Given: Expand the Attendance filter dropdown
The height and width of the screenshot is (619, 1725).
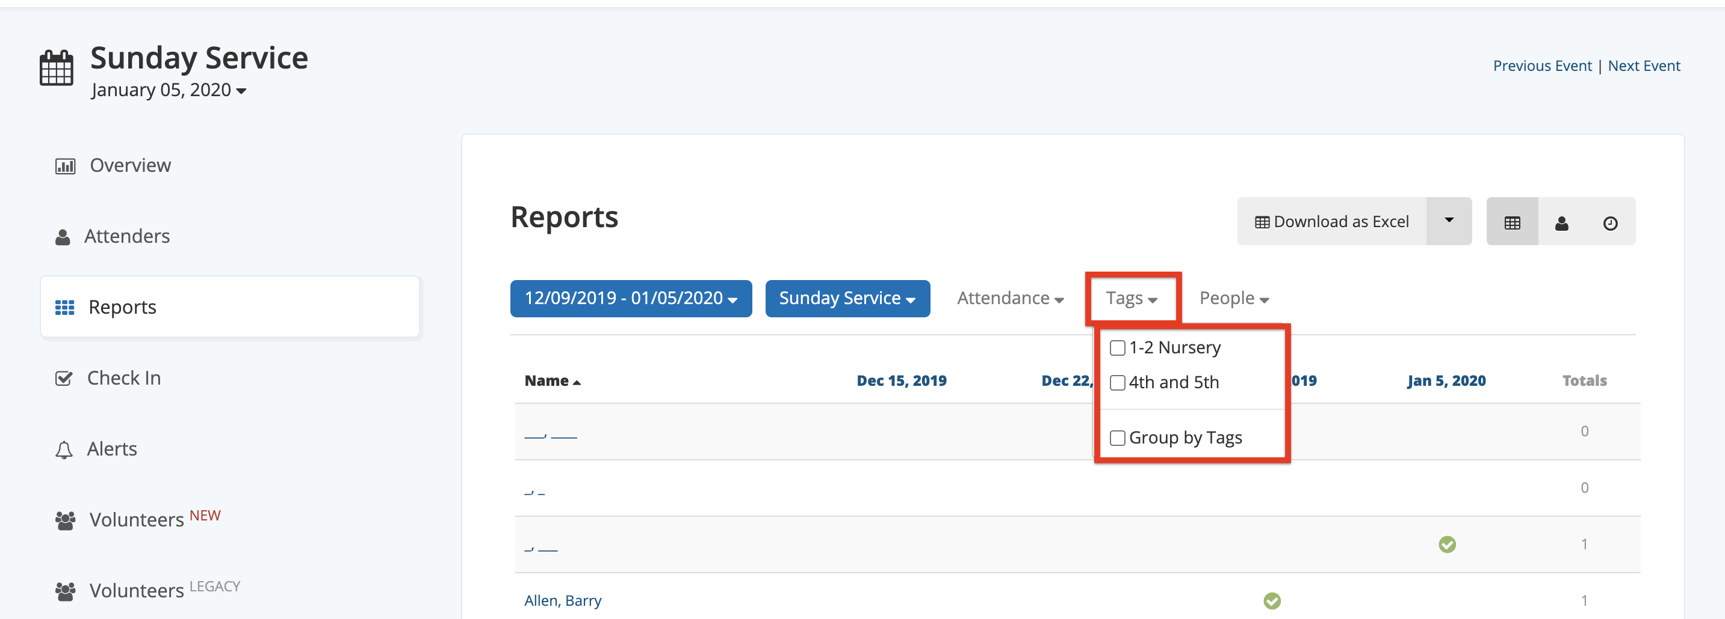Looking at the screenshot, I should (1010, 298).
